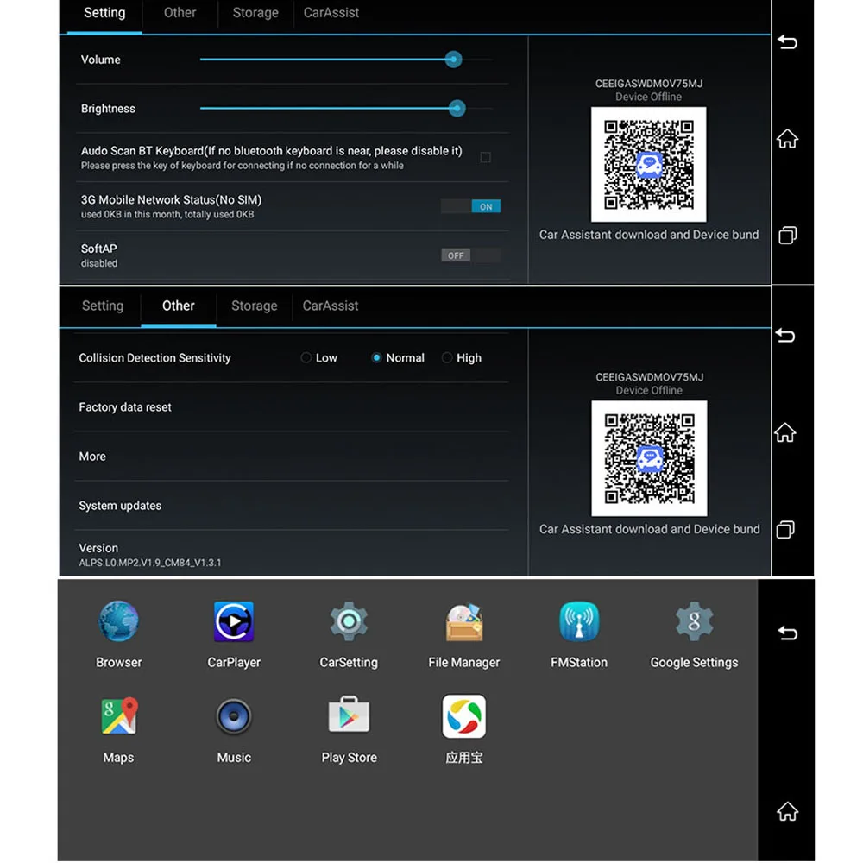The height and width of the screenshot is (863, 863).
Task: Select active Other tab in middle screen
Action: 179,306
